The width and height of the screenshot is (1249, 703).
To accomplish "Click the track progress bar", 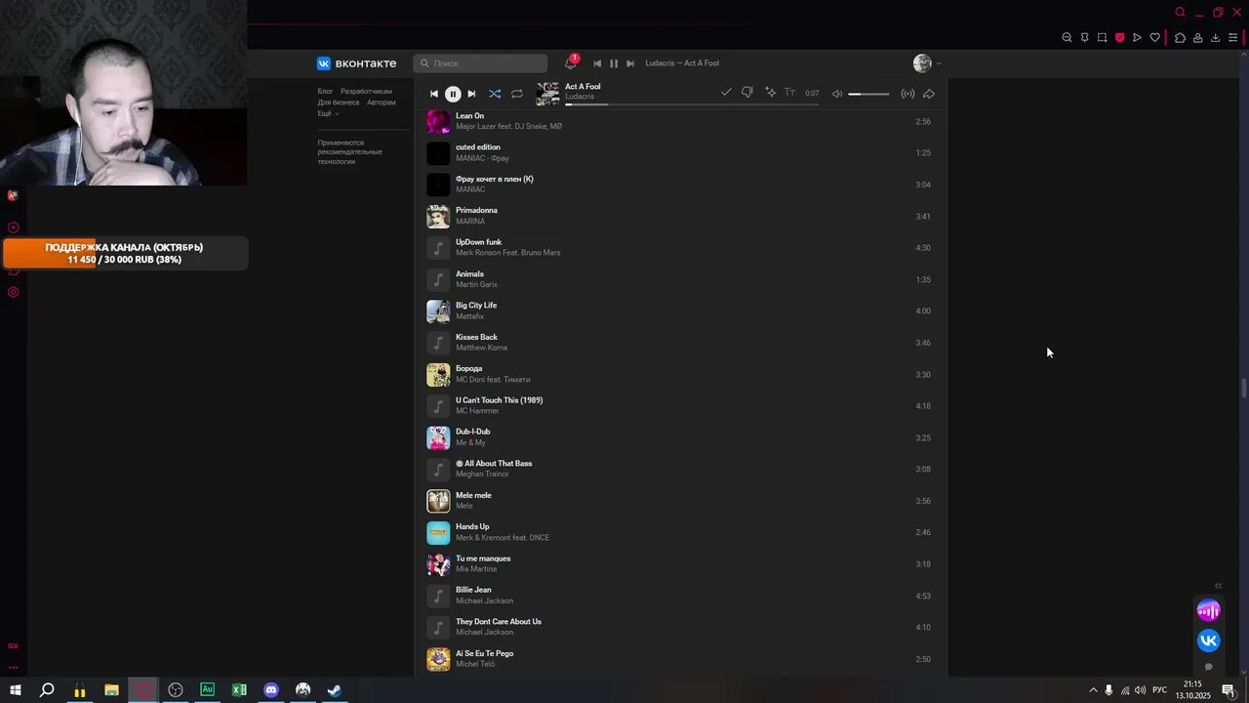I will click(x=692, y=103).
